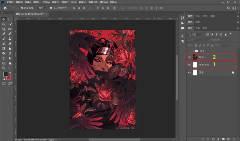This screenshot has width=240, height=141.
Task: Open the Edit Toolbar three-dots button
Action: point(10,68)
